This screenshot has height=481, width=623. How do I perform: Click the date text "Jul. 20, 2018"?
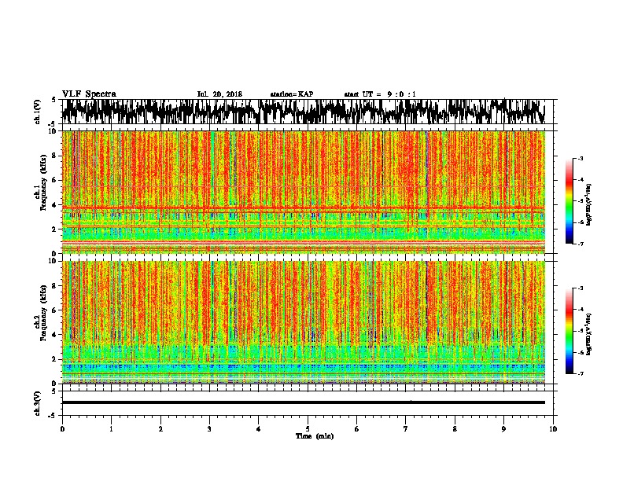(219, 94)
